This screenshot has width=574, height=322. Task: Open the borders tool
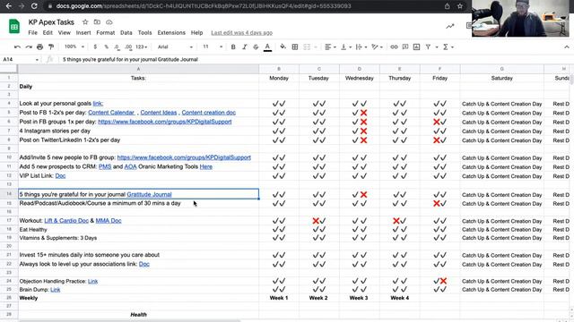295,47
